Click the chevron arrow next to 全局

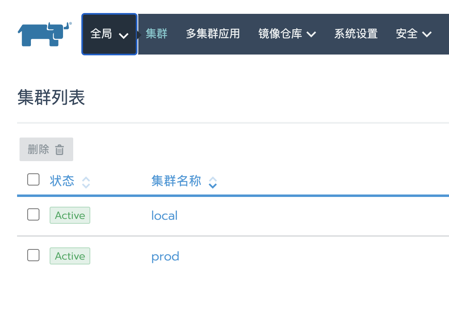tap(124, 36)
